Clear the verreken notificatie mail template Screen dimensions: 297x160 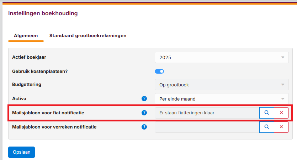281,127
